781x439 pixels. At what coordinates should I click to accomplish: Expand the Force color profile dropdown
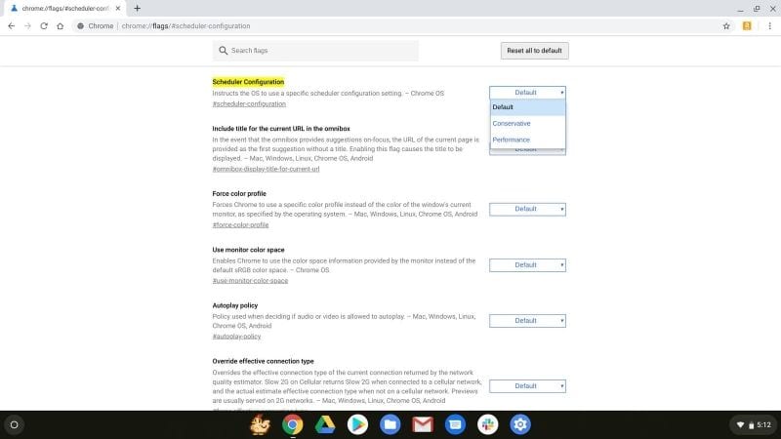527,209
